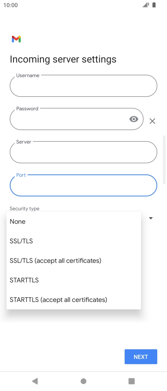Click the vertical scrollbar on right edge

(x=164, y=159)
